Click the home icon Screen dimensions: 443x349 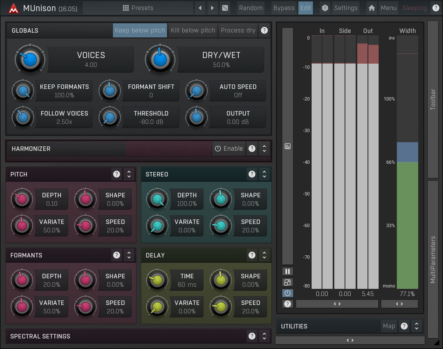(372, 8)
